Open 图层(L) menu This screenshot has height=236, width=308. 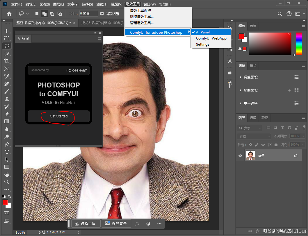(x=58, y=4)
